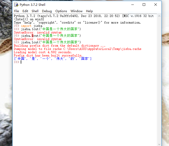Click the Python IDLE icon in title bar
169x146 pixels.
(16, 5)
